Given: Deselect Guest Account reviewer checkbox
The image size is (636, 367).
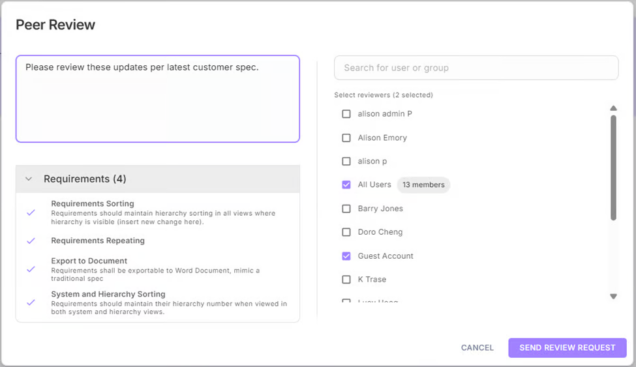Looking at the screenshot, I should point(346,256).
